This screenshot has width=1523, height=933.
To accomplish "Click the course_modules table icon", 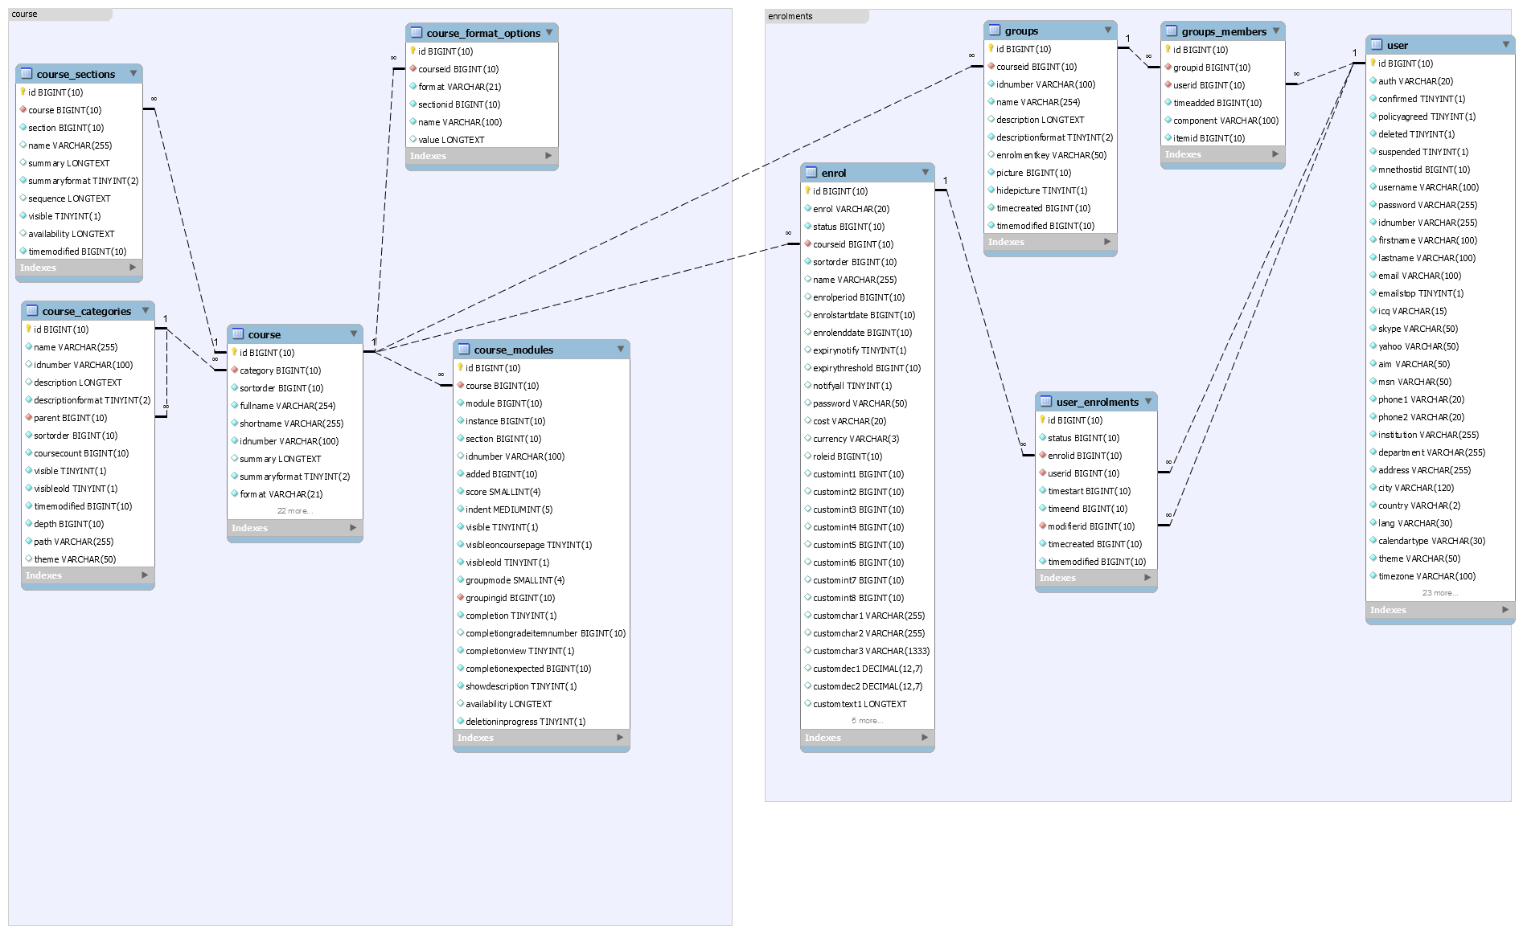I will point(464,350).
